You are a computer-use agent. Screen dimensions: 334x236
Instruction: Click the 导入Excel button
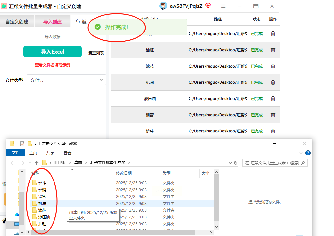pyautogui.click(x=53, y=52)
